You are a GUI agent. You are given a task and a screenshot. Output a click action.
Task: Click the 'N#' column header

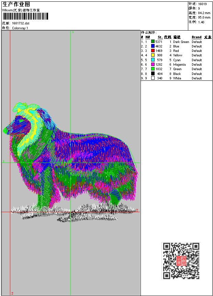[x=147, y=37]
